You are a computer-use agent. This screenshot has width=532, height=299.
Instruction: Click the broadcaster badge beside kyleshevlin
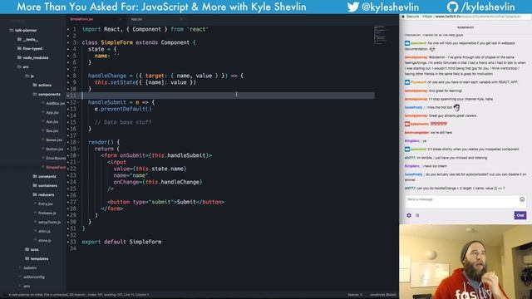407,124
